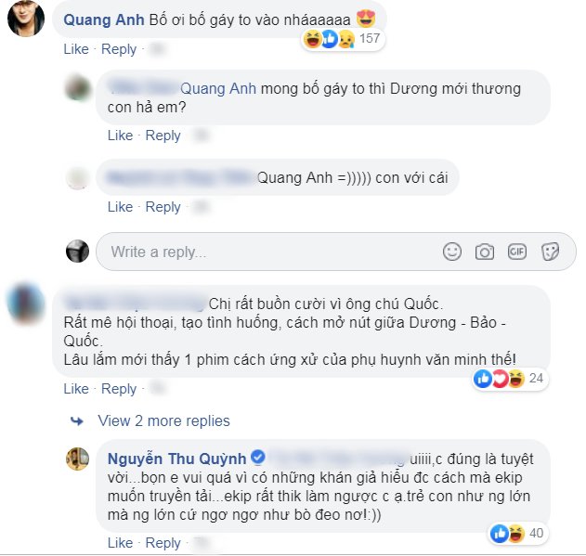This screenshot has height=556, width=586.
Task: Open the emoji picker in the reply box
Action: tap(452, 252)
